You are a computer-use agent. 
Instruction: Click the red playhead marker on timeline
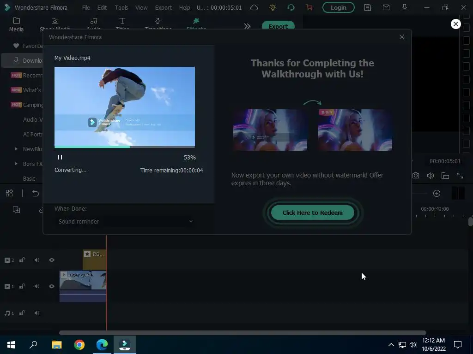[x=107, y=283]
